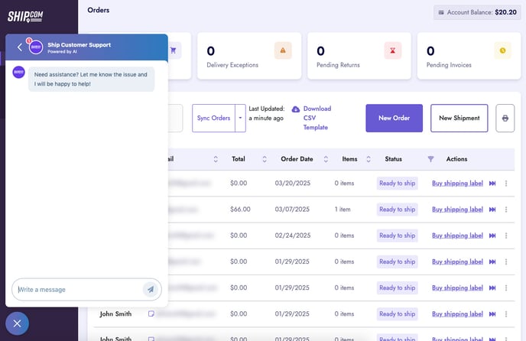Click skip-forward icon on 03/07/2025 order
This screenshot has width=526, height=341.
(x=492, y=209)
